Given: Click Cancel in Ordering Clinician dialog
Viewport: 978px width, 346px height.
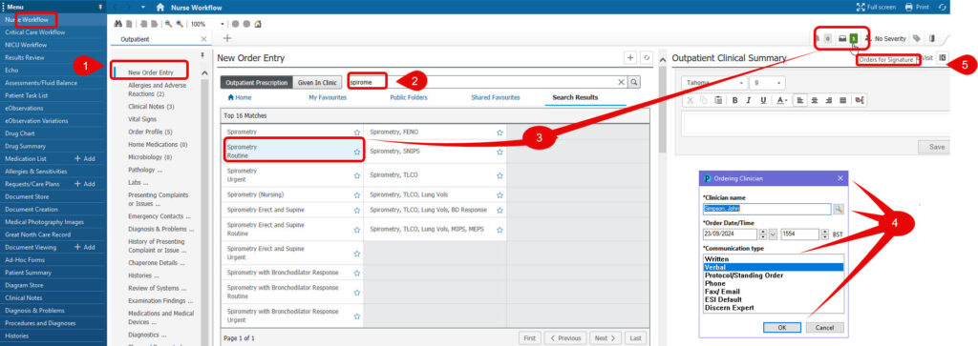Looking at the screenshot, I should click(824, 327).
